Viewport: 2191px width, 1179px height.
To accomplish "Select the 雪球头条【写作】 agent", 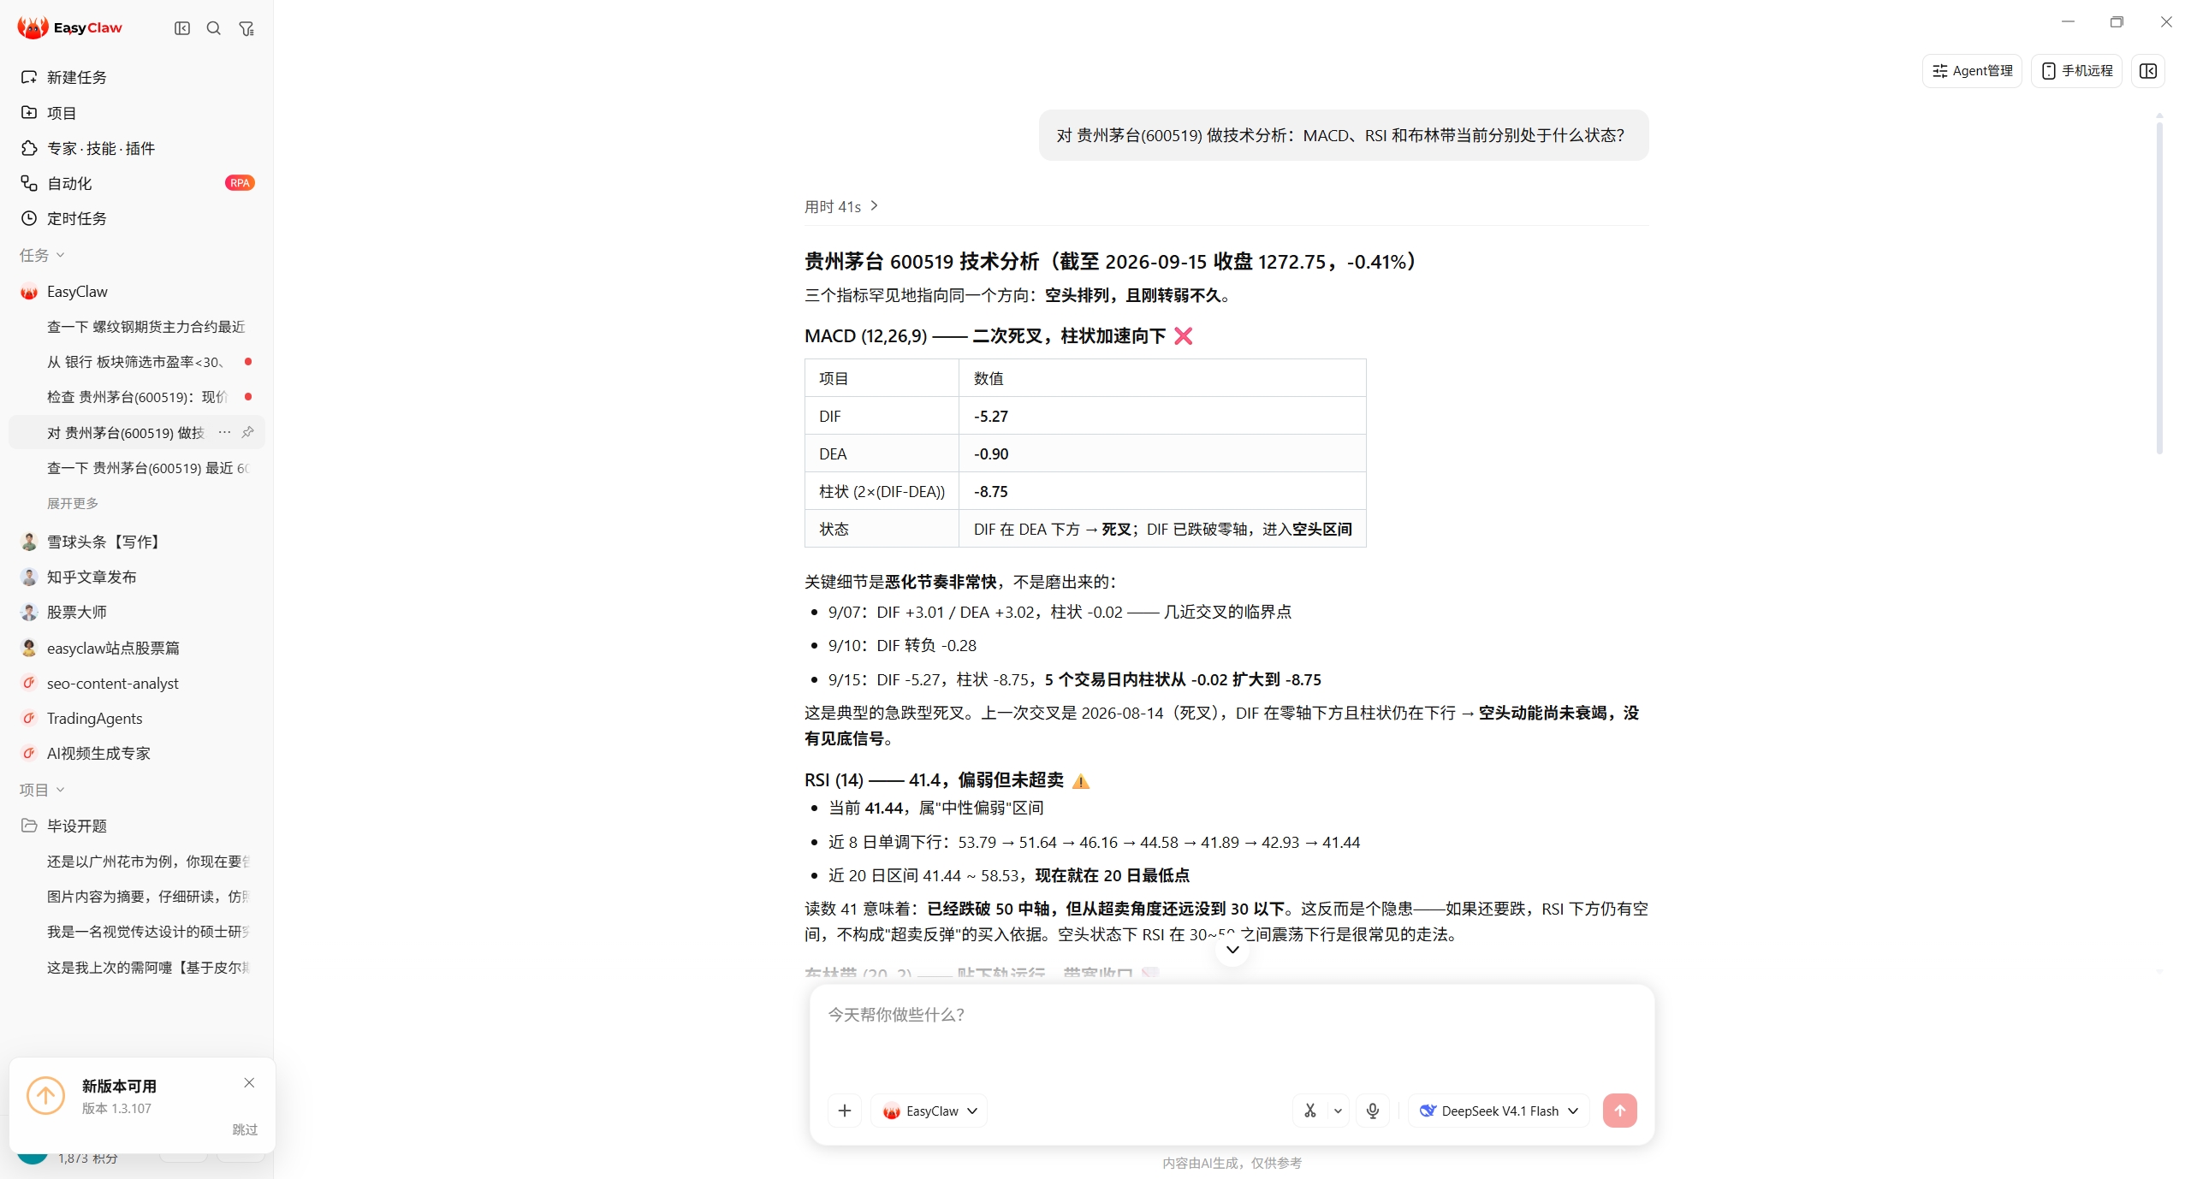I will [x=137, y=542].
